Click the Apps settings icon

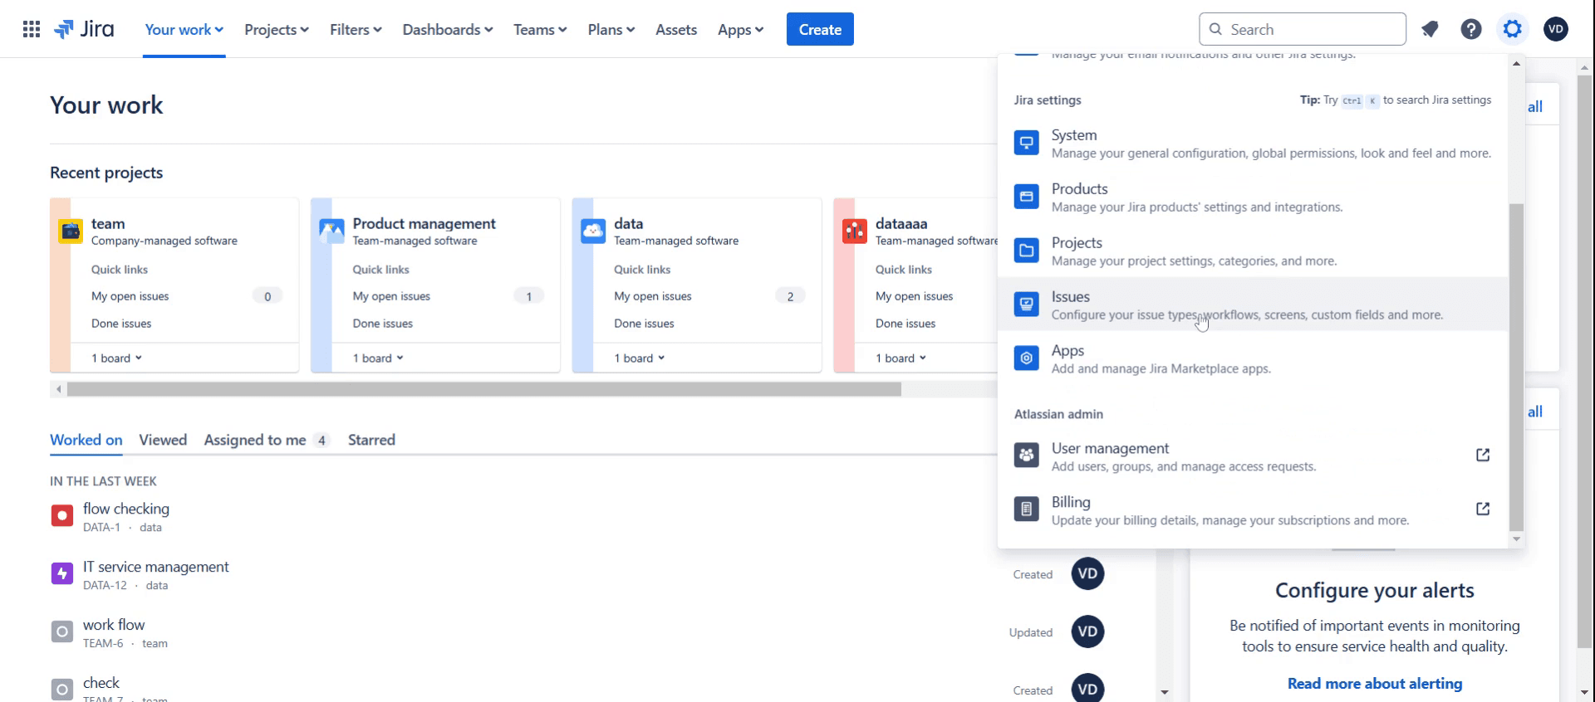click(1027, 358)
